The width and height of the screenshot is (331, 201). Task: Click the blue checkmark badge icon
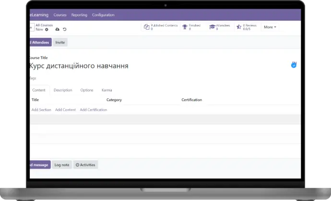tap(294, 65)
